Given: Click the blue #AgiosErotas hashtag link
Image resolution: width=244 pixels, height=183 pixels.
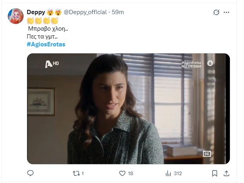Looking at the screenshot, I should [46, 44].
